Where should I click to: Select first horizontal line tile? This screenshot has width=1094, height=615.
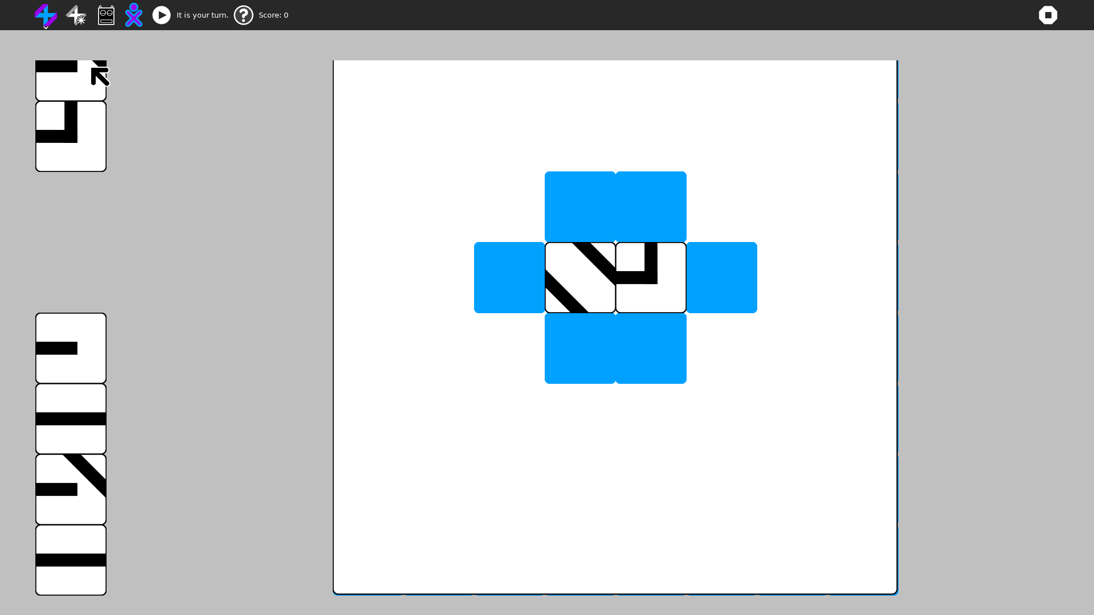coord(71,419)
